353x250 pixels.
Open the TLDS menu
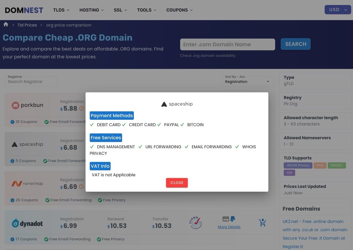click(61, 10)
